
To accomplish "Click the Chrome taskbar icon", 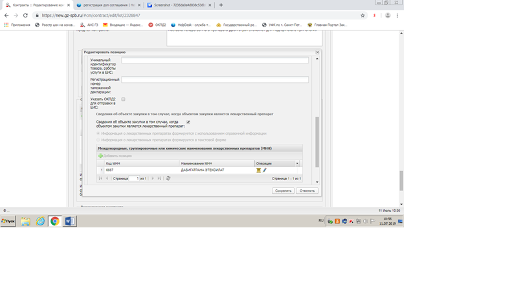I will [x=55, y=221].
